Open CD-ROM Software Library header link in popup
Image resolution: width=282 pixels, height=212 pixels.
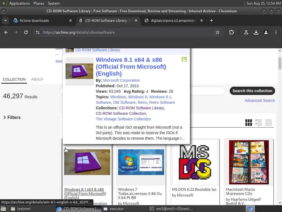(x=97, y=50)
